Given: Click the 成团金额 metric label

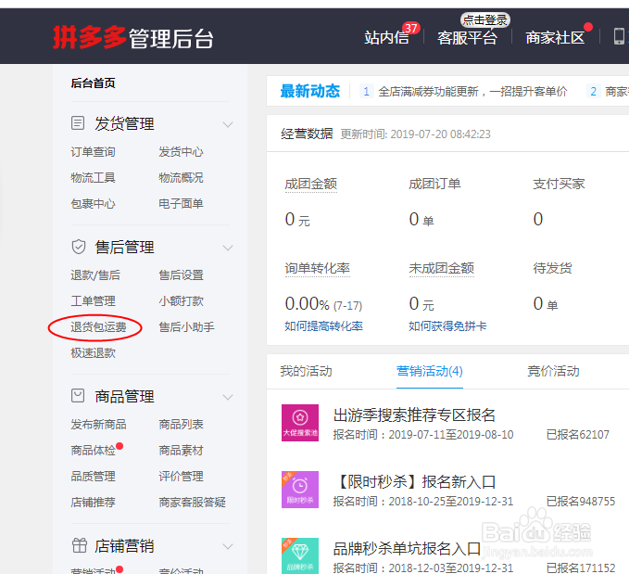Looking at the screenshot, I should pyautogui.click(x=311, y=184).
